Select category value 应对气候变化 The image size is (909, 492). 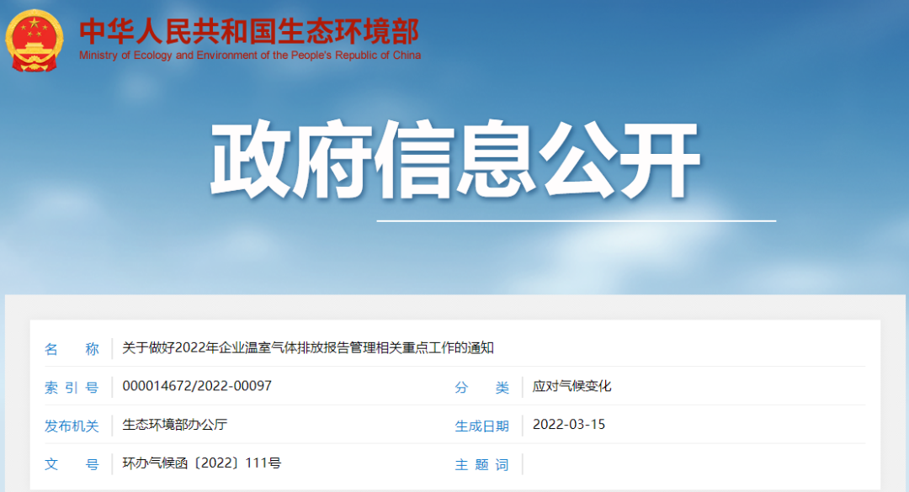coord(571,386)
